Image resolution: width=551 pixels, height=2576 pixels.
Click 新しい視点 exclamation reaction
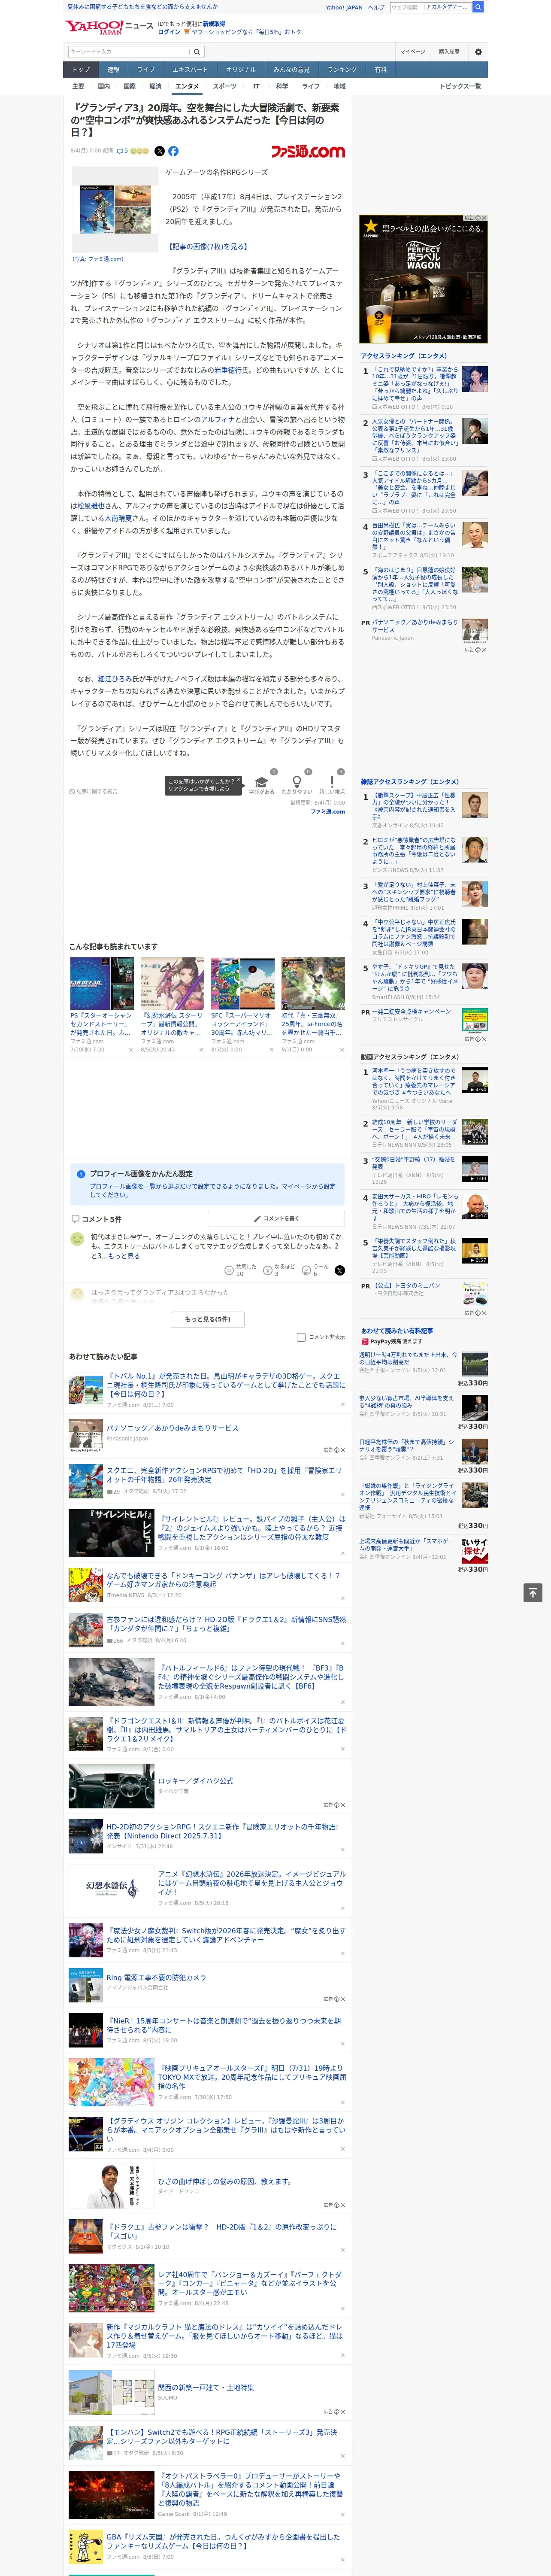[332, 784]
